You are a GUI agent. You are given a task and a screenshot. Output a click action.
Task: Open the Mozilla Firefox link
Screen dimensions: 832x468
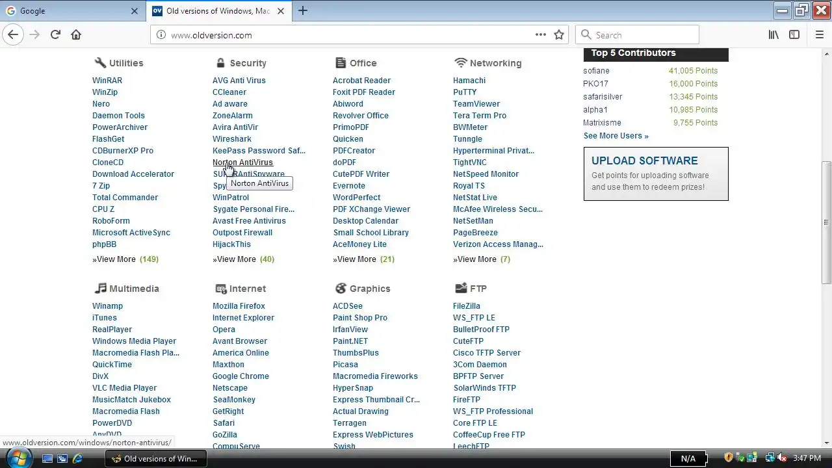tap(239, 306)
